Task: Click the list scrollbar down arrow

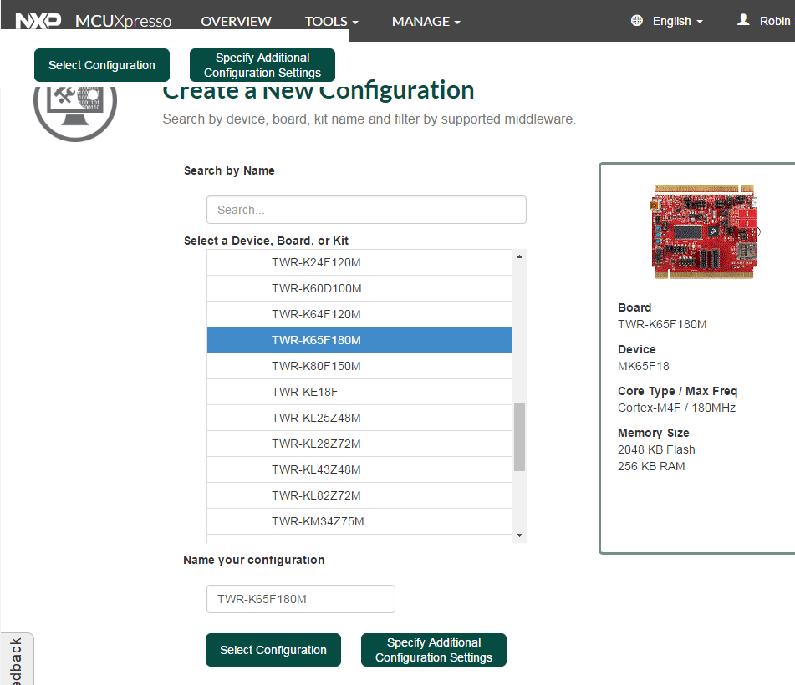Action: tap(519, 535)
